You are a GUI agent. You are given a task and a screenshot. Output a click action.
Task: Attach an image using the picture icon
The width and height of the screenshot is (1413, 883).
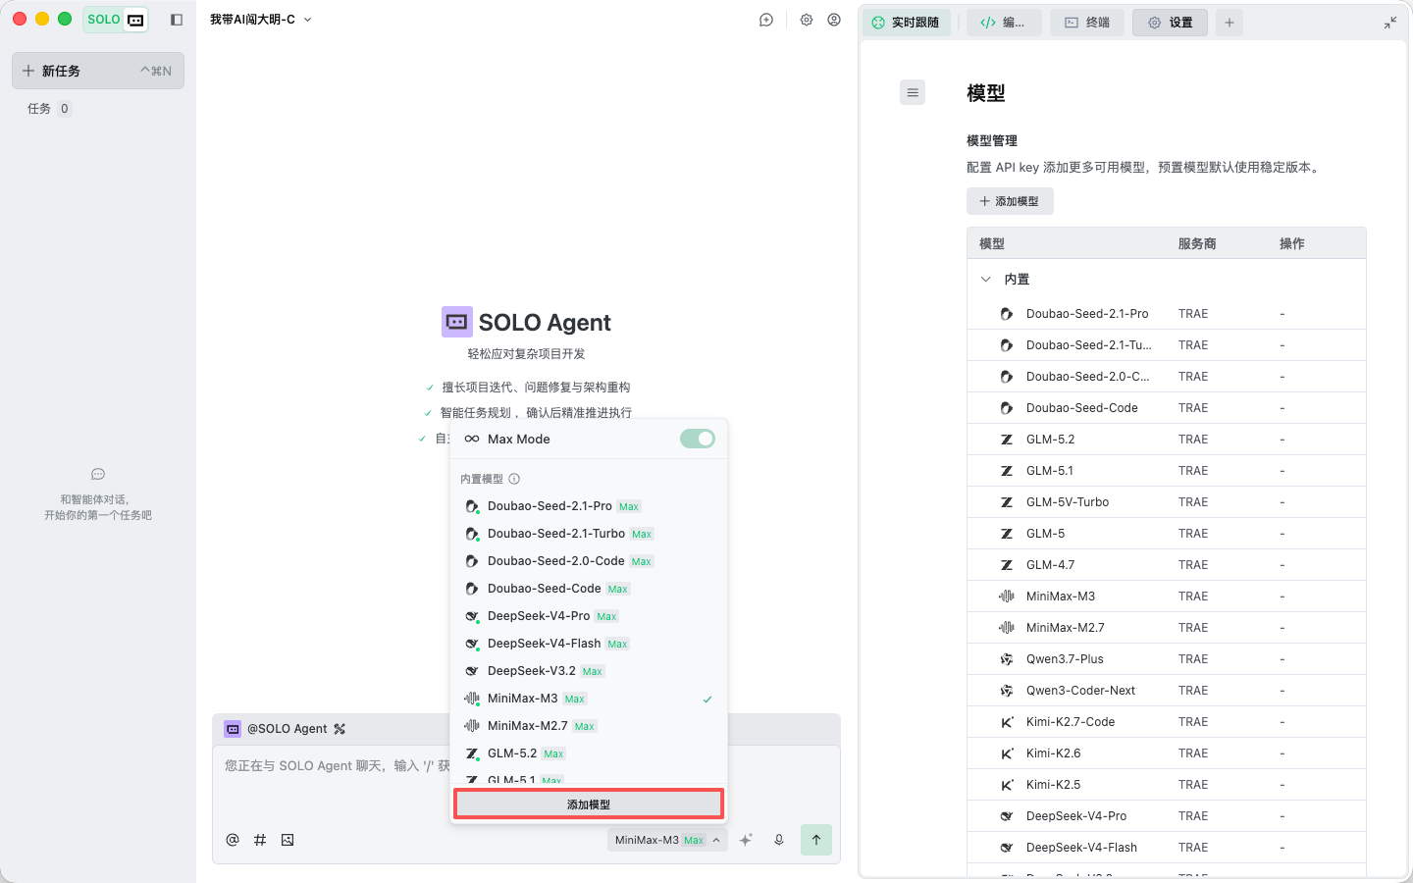click(x=288, y=840)
